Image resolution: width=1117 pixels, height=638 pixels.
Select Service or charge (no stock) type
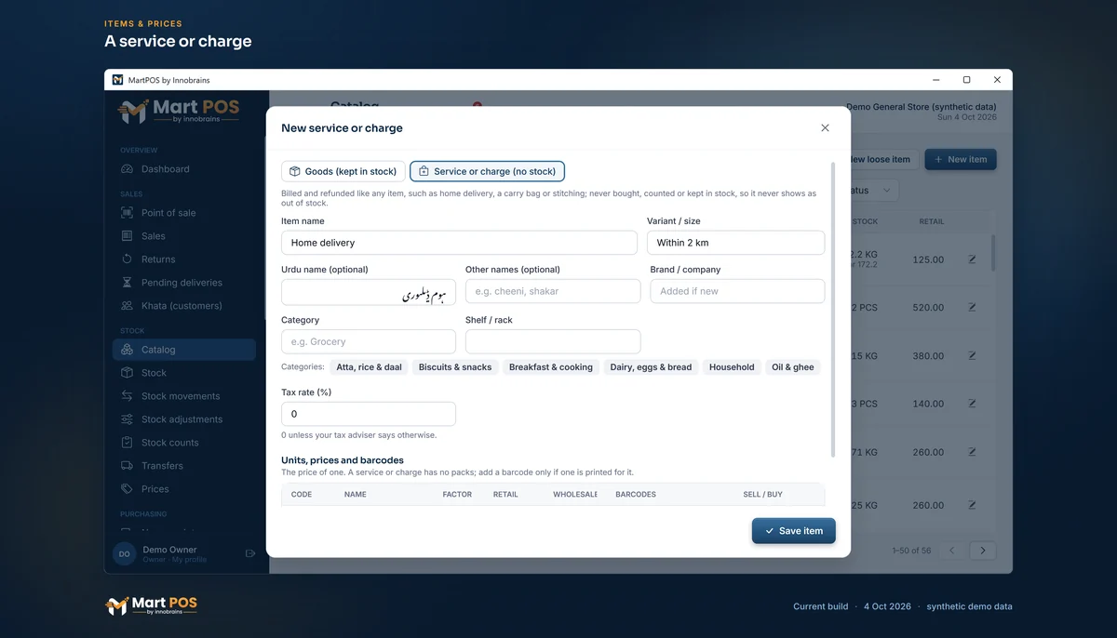pyautogui.click(x=487, y=171)
